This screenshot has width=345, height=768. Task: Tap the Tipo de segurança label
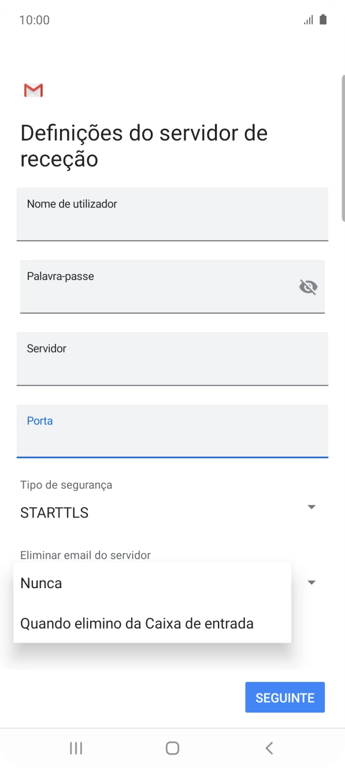pyautogui.click(x=66, y=485)
